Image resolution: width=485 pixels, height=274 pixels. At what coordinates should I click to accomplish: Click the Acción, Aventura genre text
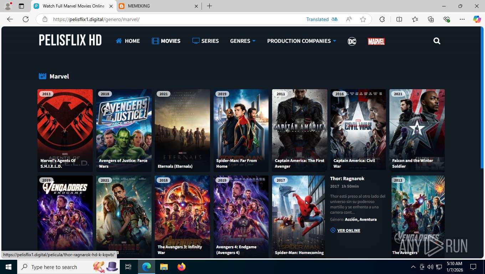[361, 219]
